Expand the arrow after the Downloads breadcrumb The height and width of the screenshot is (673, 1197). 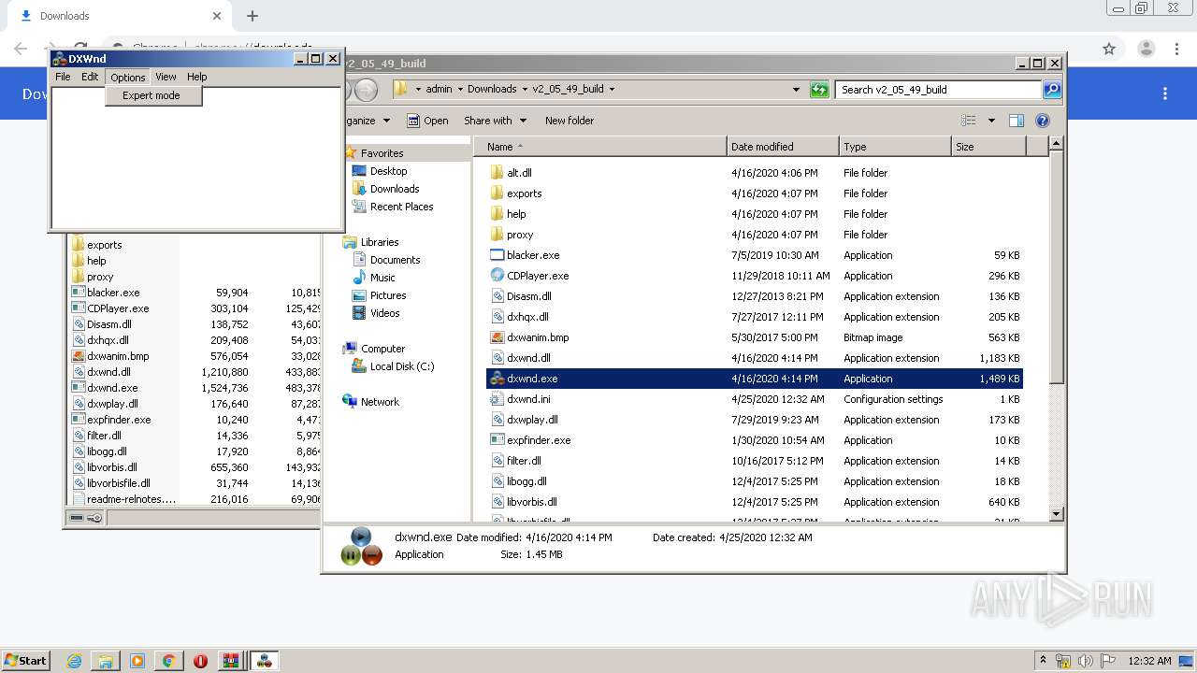(x=525, y=90)
